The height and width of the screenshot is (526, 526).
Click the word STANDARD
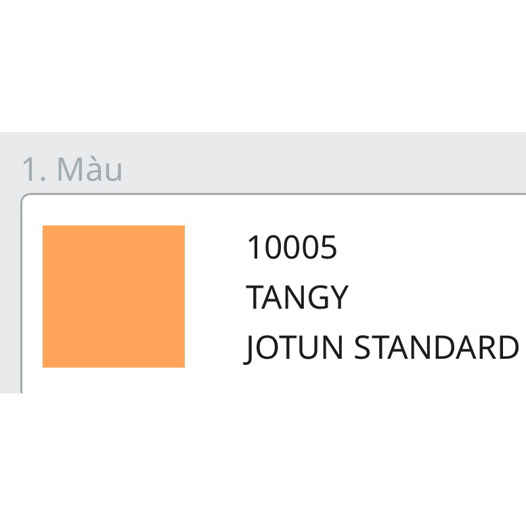pyautogui.click(x=437, y=347)
